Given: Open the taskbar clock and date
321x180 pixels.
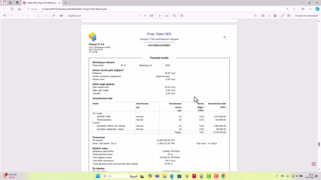Looking at the screenshot, I should tap(309, 176).
